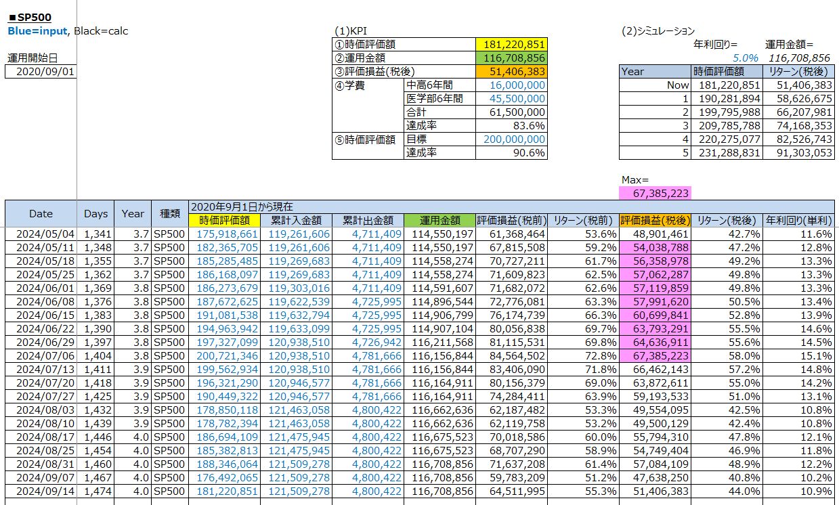The width and height of the screenshot is (839, 505).
Task: Select the pink cell directly below Max= label
Action: click(x=654, y=193)
